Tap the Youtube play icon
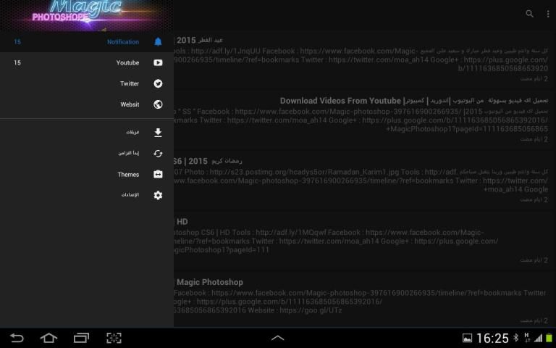556x348 pixels. 158,63
